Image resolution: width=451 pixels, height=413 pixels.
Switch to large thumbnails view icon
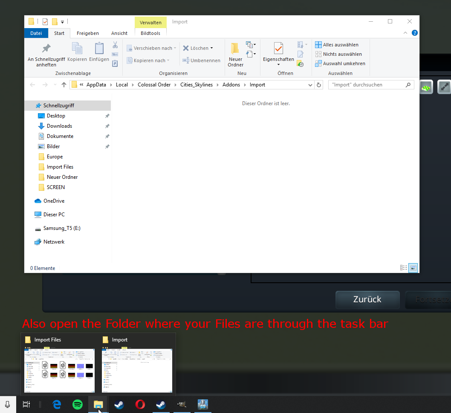pos(413,268)
